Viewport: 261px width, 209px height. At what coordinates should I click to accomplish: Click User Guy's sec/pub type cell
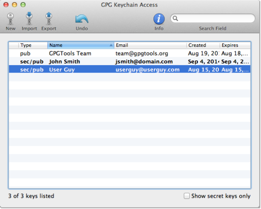click(x=32, y=70)
